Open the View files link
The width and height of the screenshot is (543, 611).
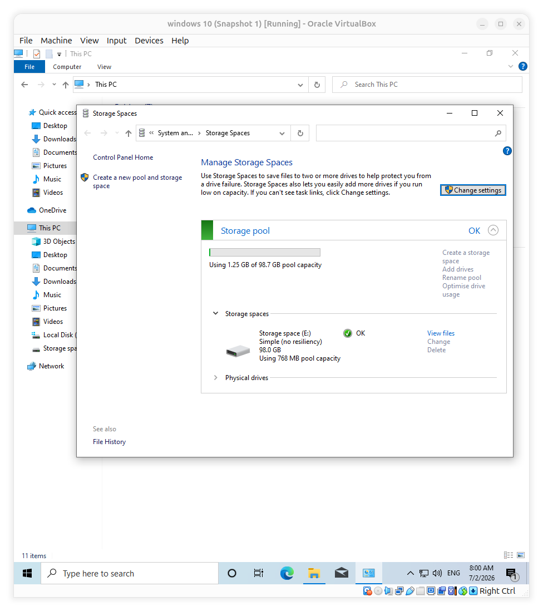[441, 333]
